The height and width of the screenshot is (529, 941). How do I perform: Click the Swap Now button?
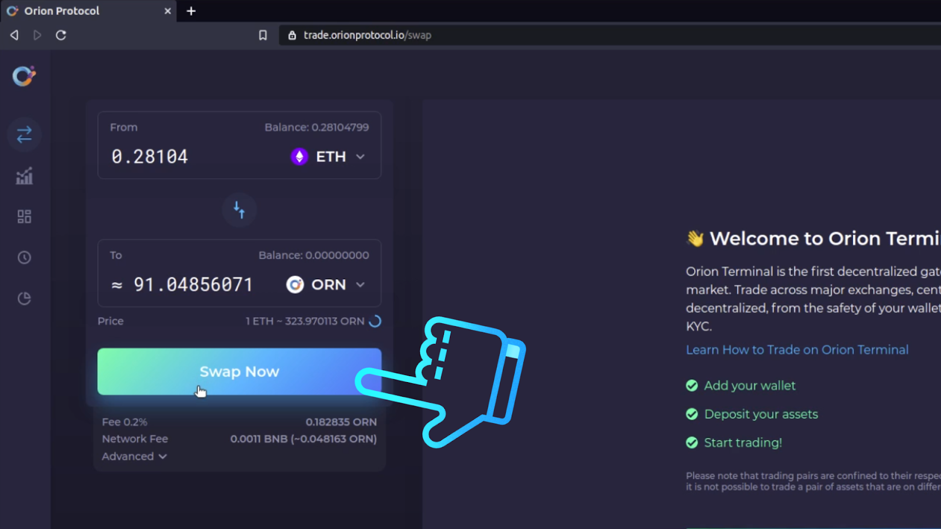coord(239,371)
